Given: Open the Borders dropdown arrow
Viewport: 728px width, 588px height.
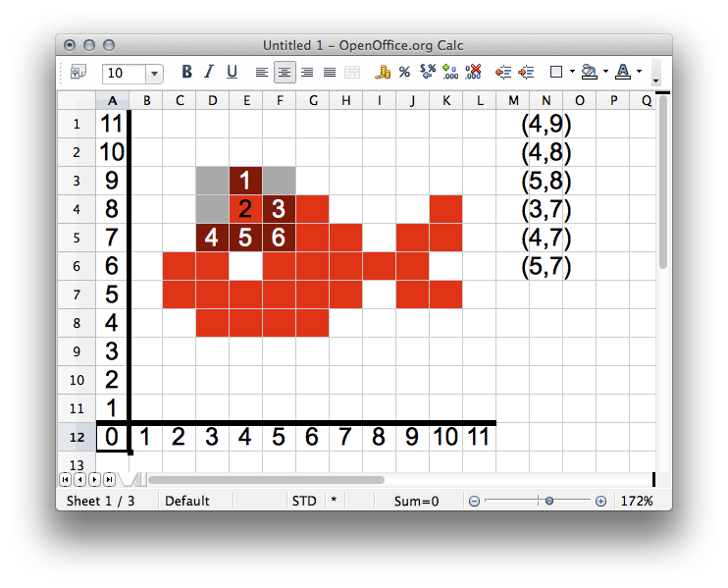Looking at the screenshot, I should (x=572, y=72).
